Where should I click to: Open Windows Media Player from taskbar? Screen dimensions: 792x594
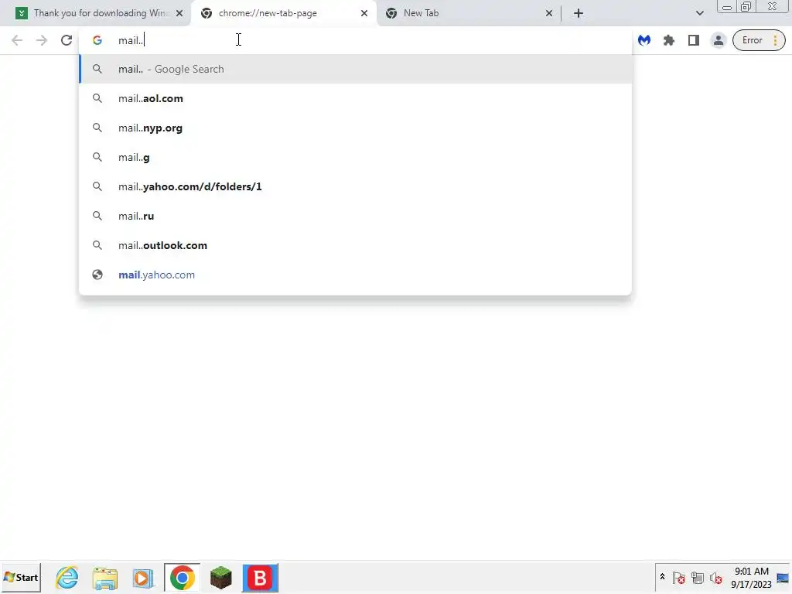tap(143, 577)
